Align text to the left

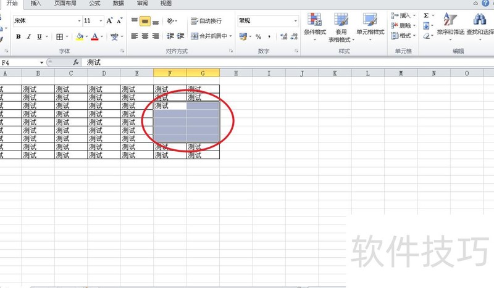point(135,36)
